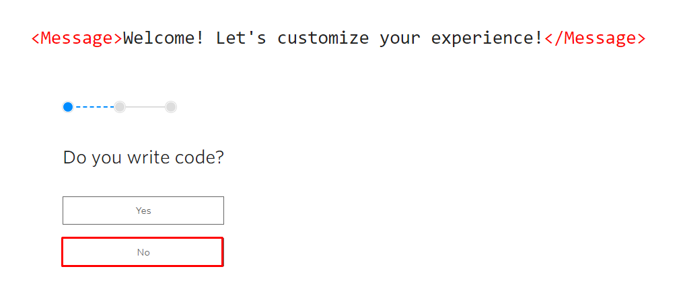This screenshot has height=304, width=681.
Task: Select the No answer button
Action: 143,252
